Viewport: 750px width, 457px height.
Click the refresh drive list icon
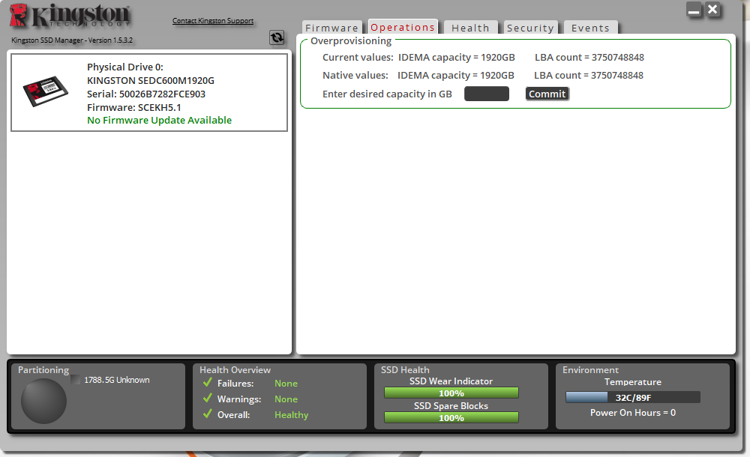point(277,37)
